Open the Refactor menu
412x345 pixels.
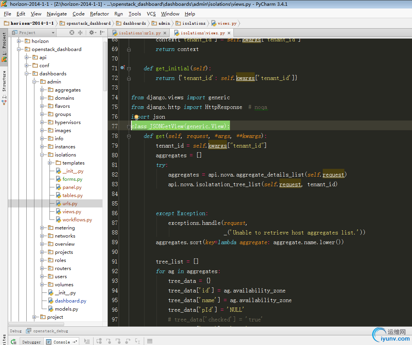(x=99, y=14)
